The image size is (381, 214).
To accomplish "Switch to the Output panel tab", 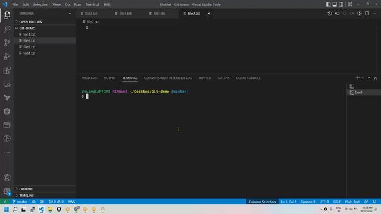I will [x=110, y=78].
